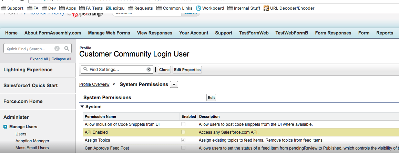The image size is (399, 153).
Task: Collapse the Manage Users tree node
Action: pyautogui.click(x=6, y=126)
